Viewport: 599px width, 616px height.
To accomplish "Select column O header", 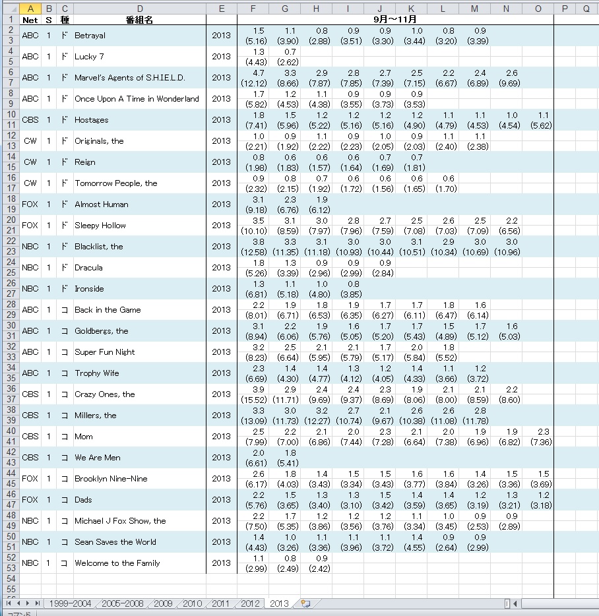I will pos(538,9).
